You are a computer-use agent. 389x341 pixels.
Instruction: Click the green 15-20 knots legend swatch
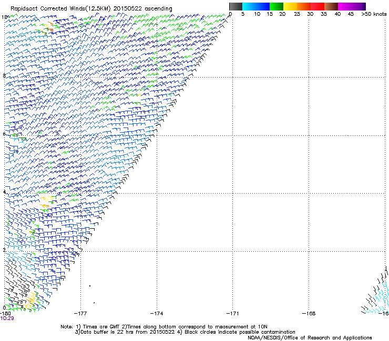pyautogui.click(x=276, y=6)
